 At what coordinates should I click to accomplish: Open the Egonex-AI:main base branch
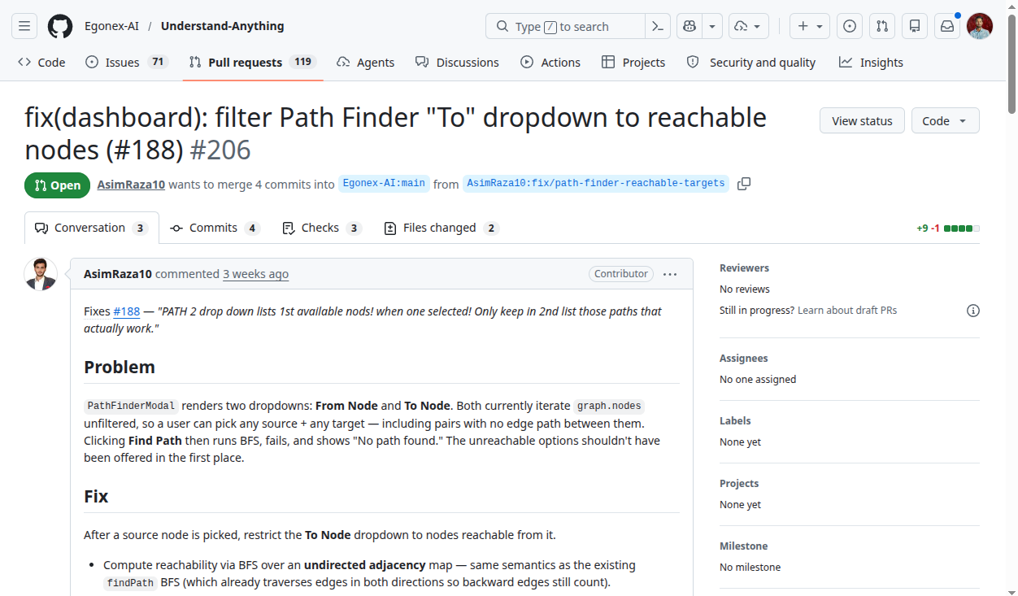coord(384,184)
